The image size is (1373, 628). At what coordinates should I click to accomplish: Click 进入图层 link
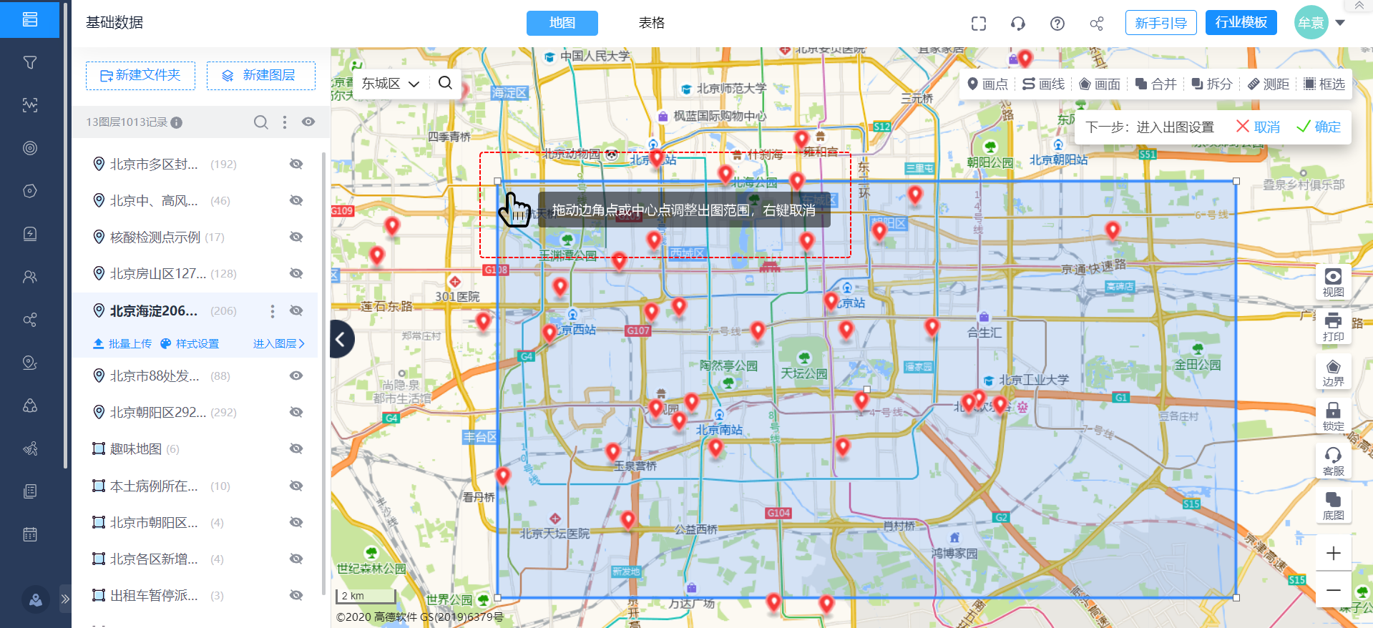click(x=279, y=344)
